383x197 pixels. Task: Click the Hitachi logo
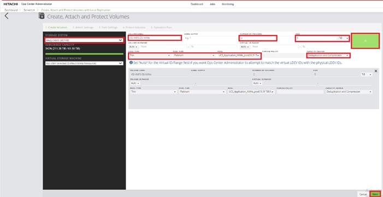point(10,4)
